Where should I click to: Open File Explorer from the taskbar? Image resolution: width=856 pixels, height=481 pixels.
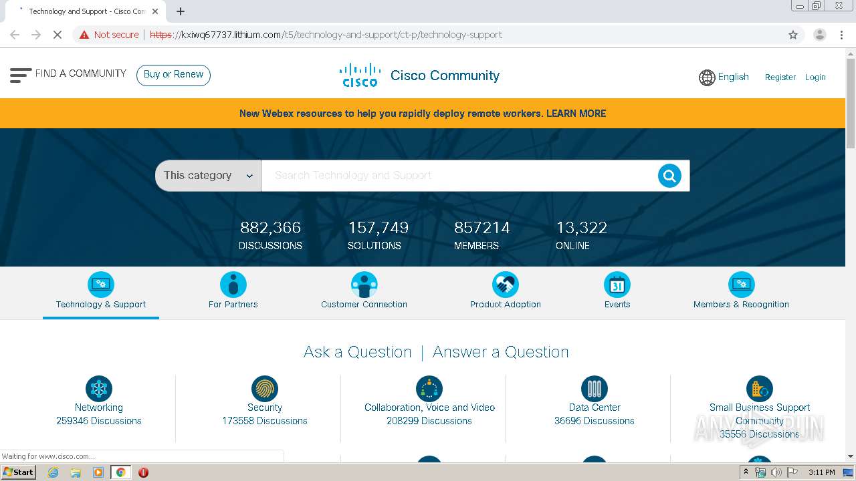pos(76,472)
